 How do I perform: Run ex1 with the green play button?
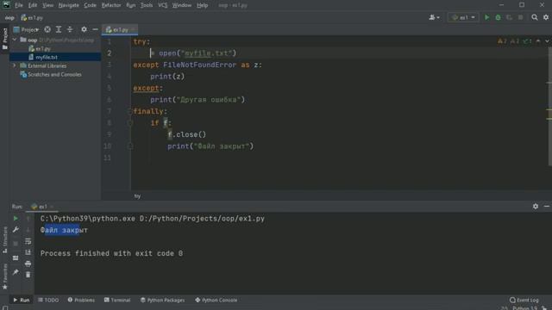[x=486, y=17]
